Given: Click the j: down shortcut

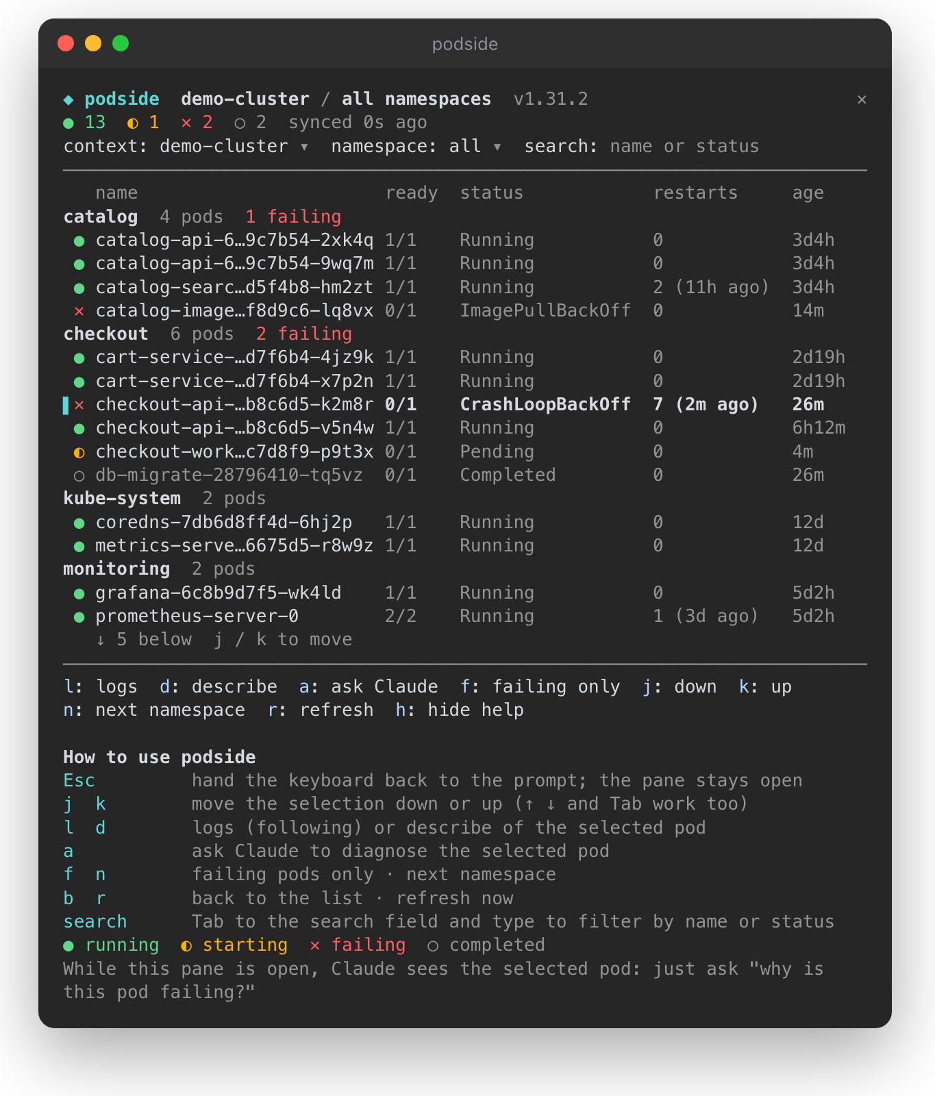Looking at the screenshot, I should [x=680, y=687].
